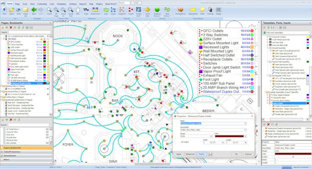Open the Templates ribbon tab
The image size is (312, 169).
click(61, 4)
